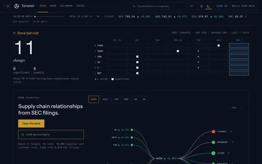The width and height of the screenshot is (262, 164).
Task: Click the EWC 58.37 ticker quote
Action: tap(237, 16)
